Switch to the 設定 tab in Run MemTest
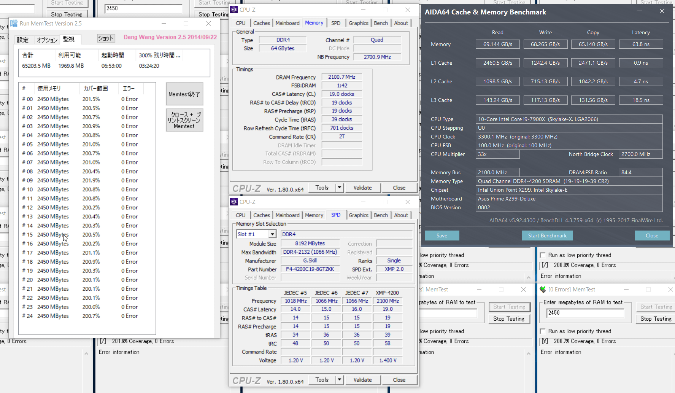 point(22,40)
